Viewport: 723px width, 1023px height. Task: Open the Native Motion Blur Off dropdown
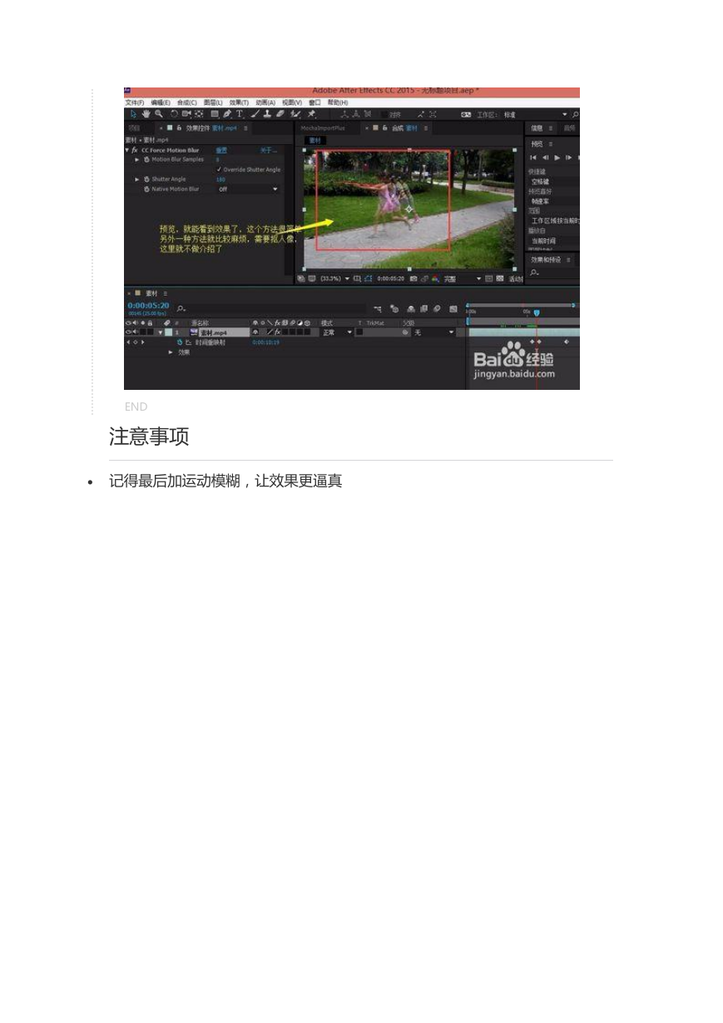pos(247,189)
